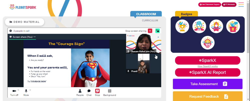Stop screen share from toolbar
Viewport: 250px width, 101px height.
point(97,93)
